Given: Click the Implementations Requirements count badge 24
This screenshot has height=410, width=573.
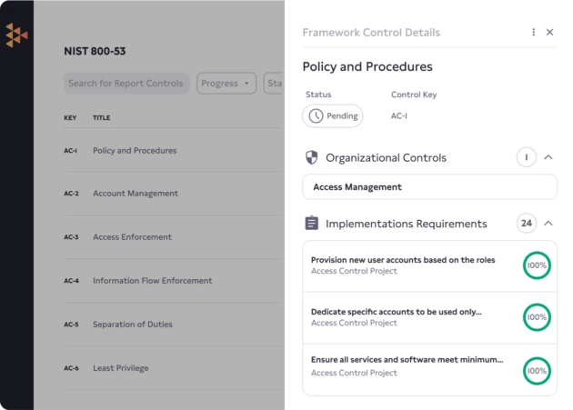Looking at the screenshot, I should 526,224.
